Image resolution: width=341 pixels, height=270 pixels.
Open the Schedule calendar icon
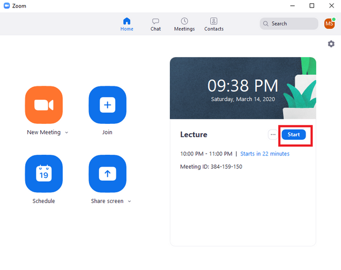coord(44,174)
